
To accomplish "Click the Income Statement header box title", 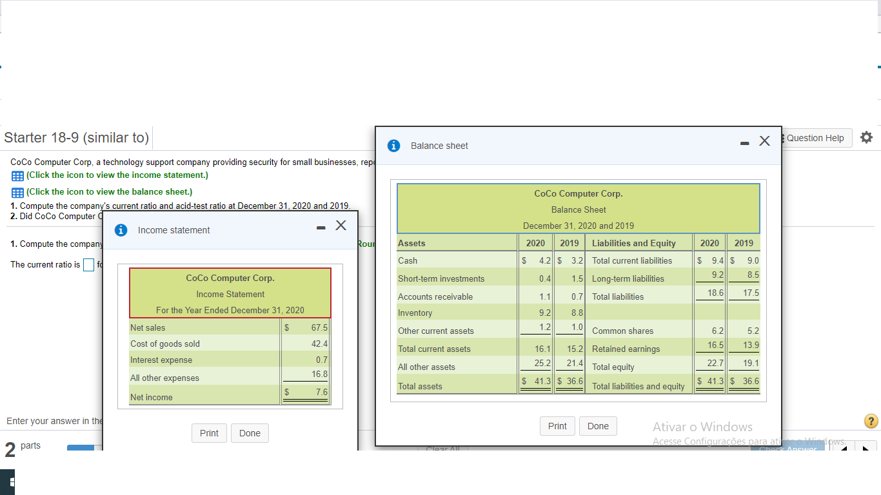I will tap(230, 294).
